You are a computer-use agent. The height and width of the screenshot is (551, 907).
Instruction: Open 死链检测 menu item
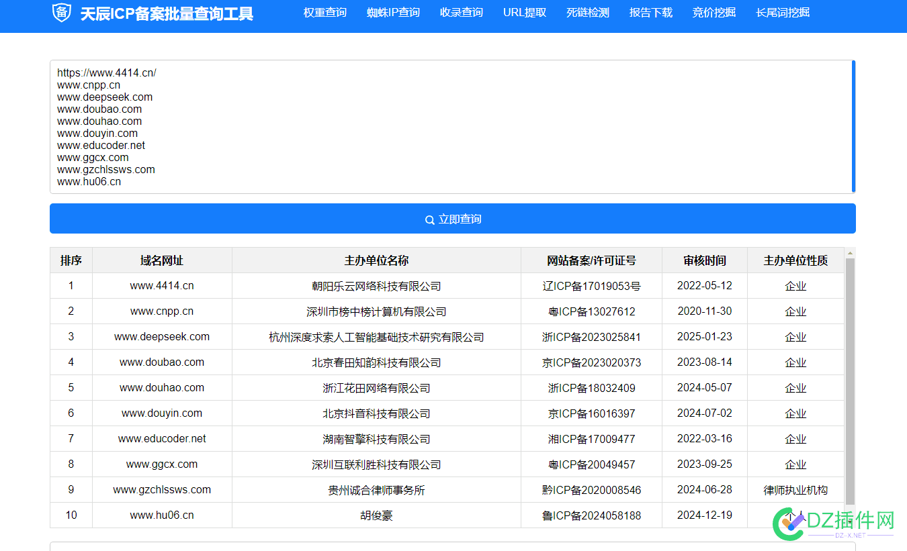coord(588,13)
